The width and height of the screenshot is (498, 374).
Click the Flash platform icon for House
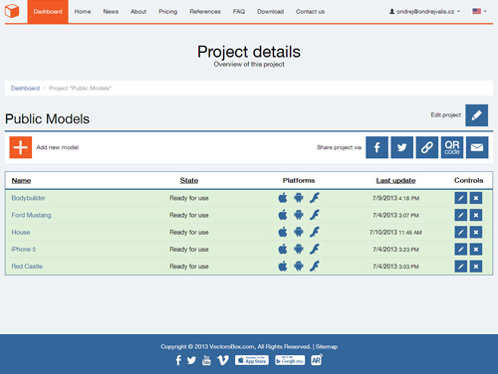coord(315,232)
